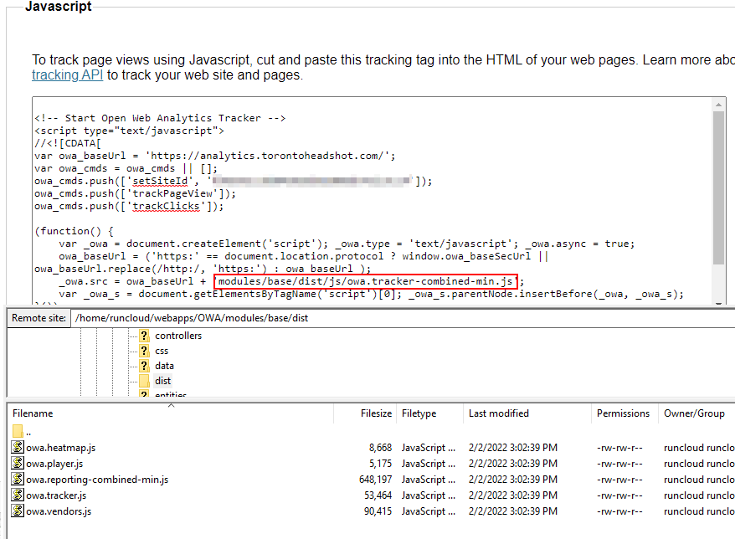This screenshot has height=539, width=735.
Task: Select the owa.reporting-combined-min.js filename
Action: (97, 480)
